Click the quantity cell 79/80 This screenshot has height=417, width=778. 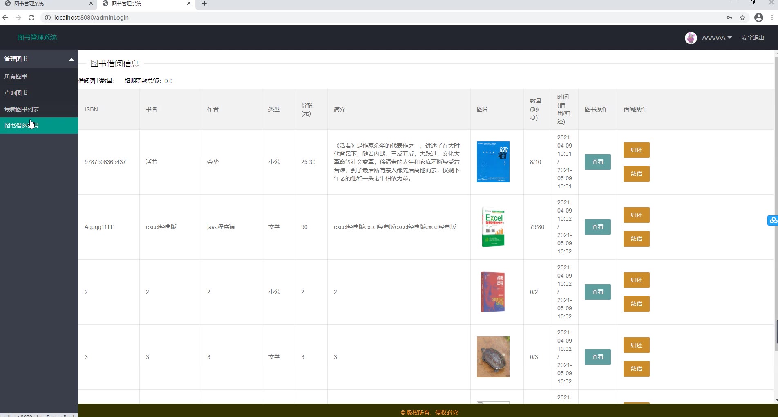point(537,227)
